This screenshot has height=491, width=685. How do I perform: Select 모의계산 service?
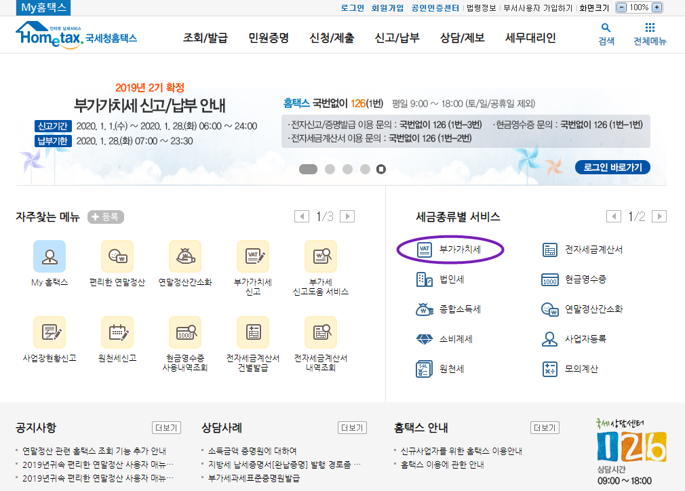pos(570,369)
